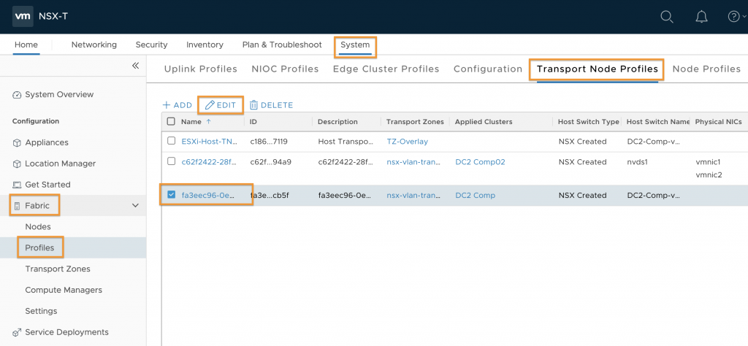Click the Service Deployments icon
The height and width of the screenshot is (346, 748).
tap(17, 332)
